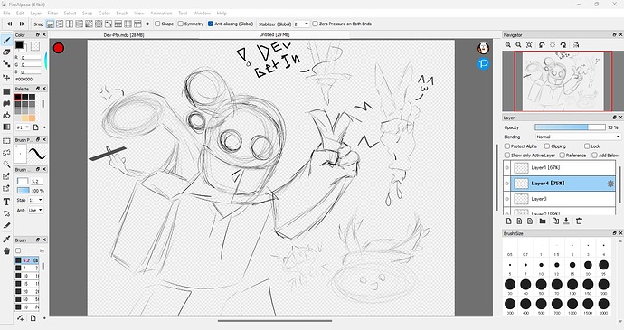624x330 pixels.
Task: Select the Lasso selection tool
Action: pos(6,153)
